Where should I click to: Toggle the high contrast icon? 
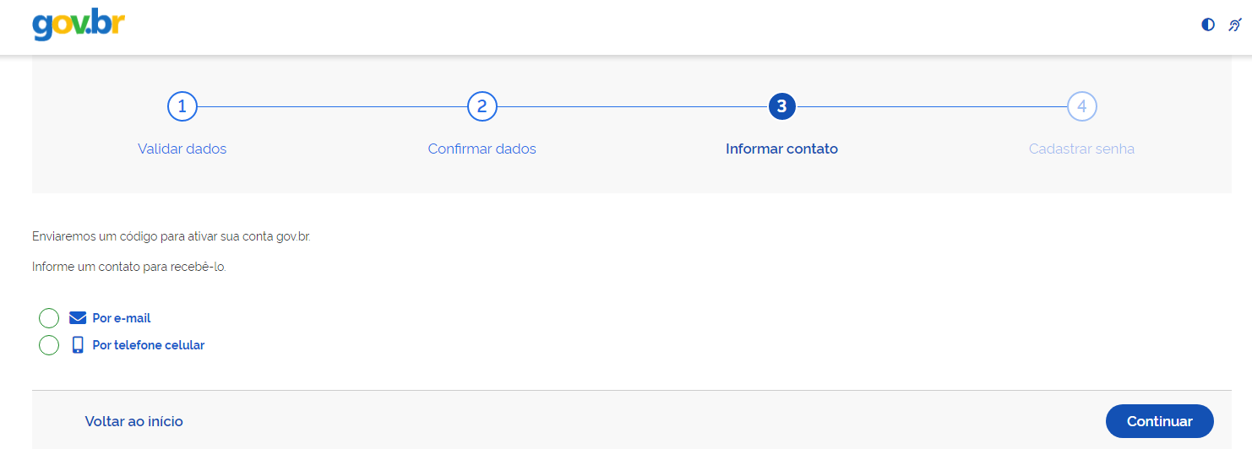pyautogui.click(x=1208, y=25)
